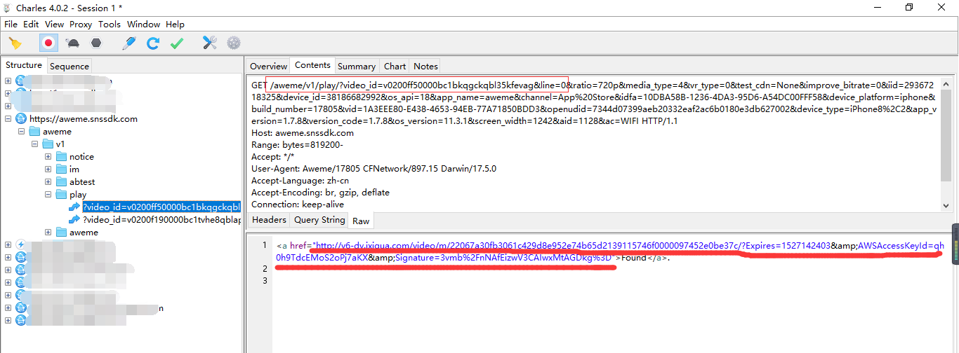This screenshot has height=353, width=959.
Task: Click the abtest folder icon
Action: point(61,182)
